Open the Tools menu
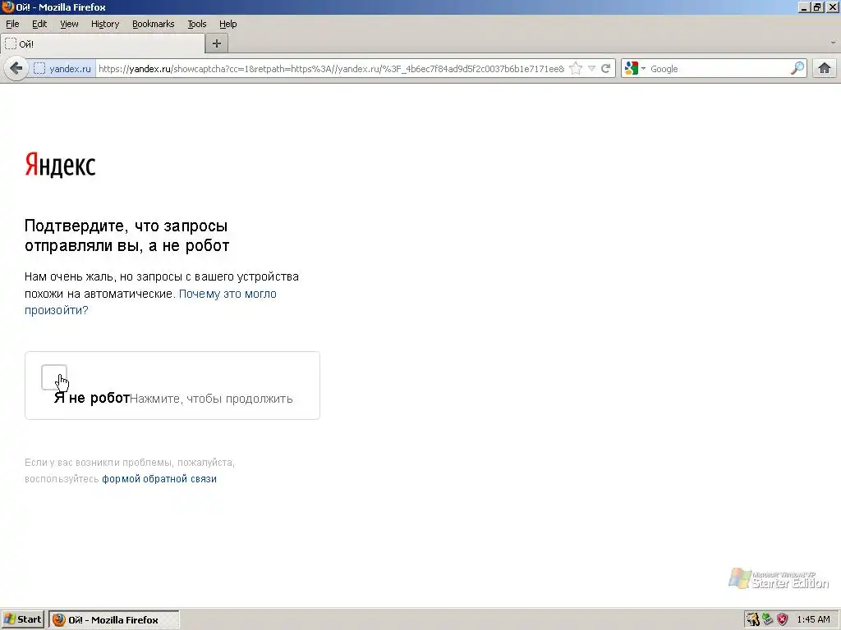The width and height of the screenshot is (841, 630). pyautogui.click(x=197, y=24)
